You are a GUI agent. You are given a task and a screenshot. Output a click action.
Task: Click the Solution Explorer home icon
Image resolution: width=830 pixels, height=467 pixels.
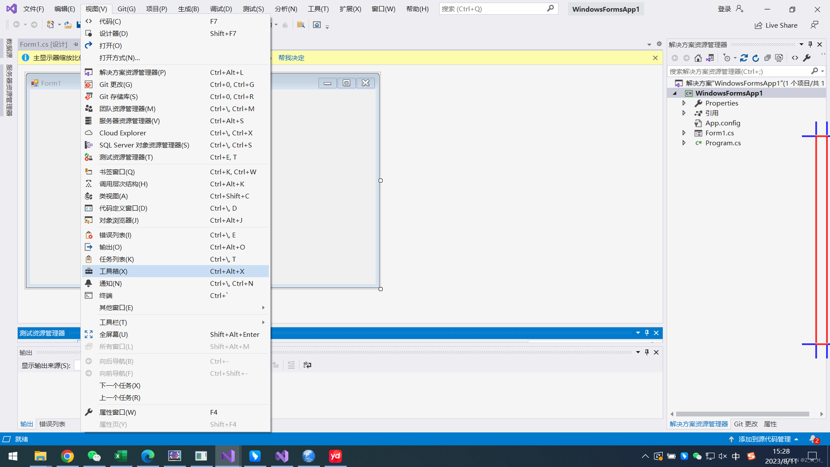698,58
